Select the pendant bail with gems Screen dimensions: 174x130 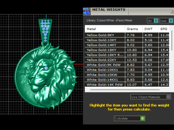click(x=45, y=31)
